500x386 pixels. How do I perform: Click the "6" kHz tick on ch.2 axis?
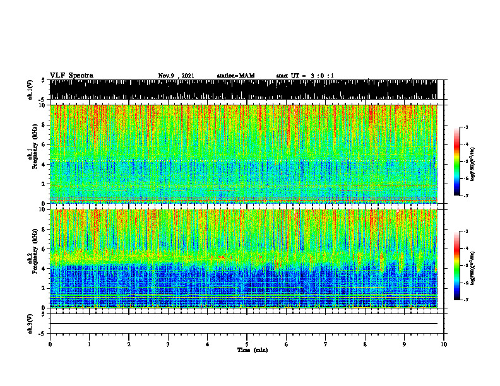tap(44, 249)
